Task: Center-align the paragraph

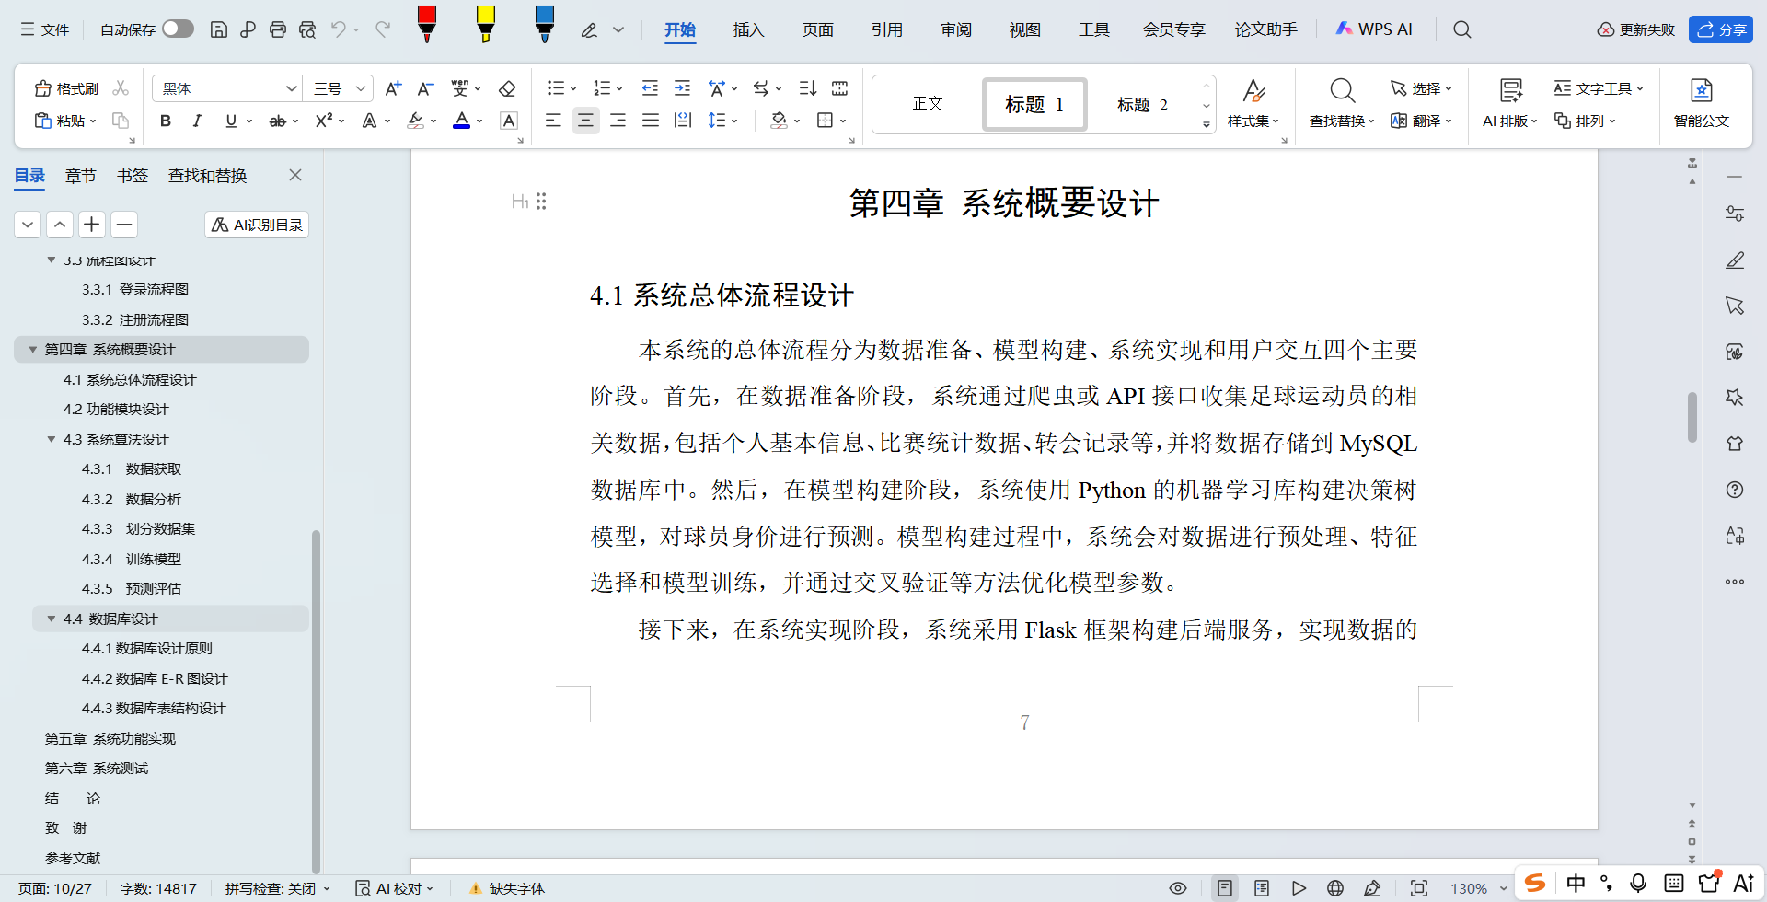Action: tap(585, 121)
